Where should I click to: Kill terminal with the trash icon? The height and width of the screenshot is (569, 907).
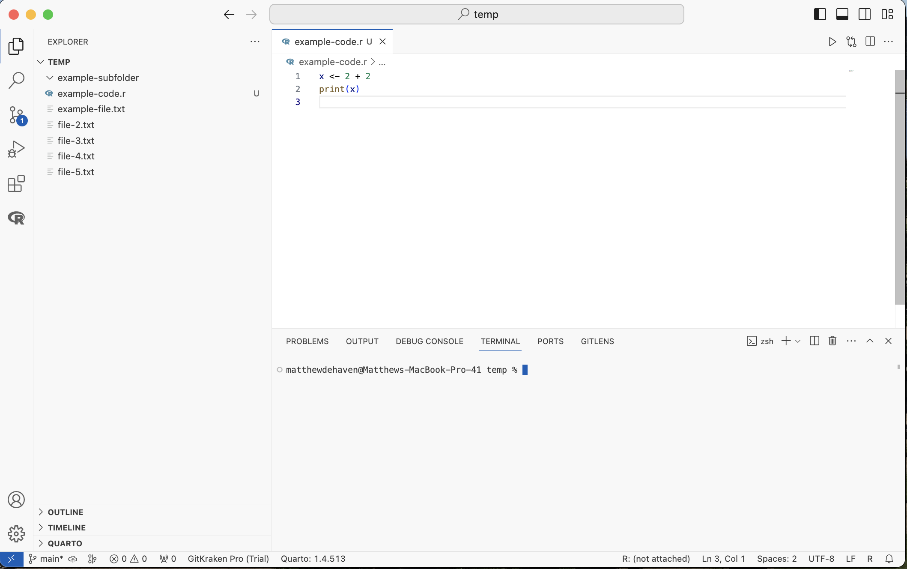coord(832,341)
